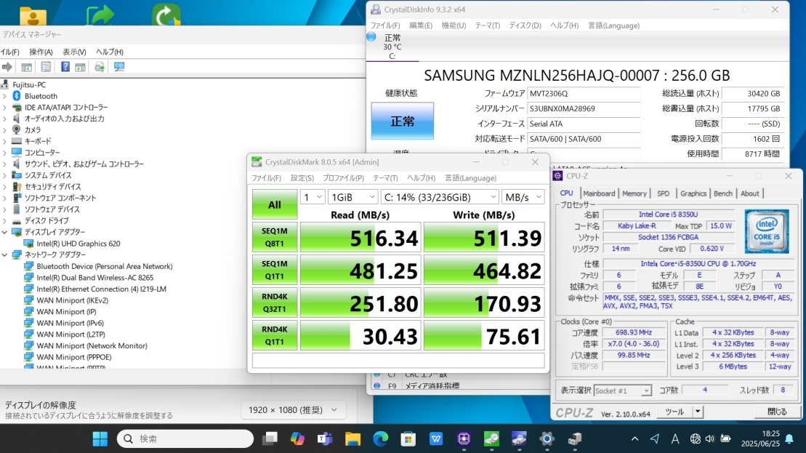This screenshot has height=453, width=806.
Task: Click the blue disk health status orb
Action: click(x=371, y=37)
